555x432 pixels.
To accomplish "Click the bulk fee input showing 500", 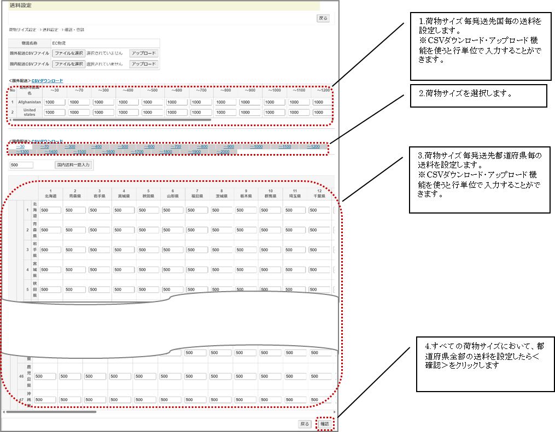I will click(x=22, y=164).
